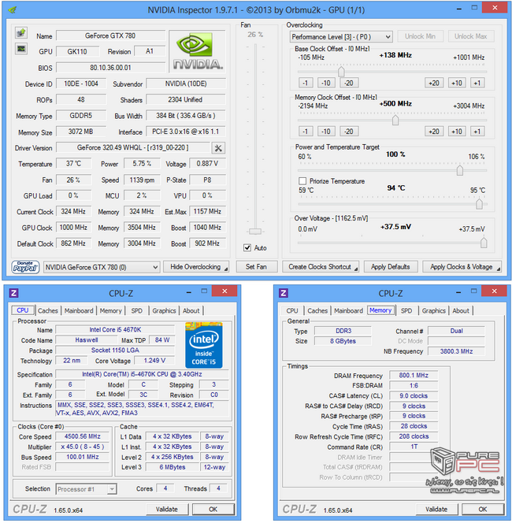Click wrench icon next to Driver Version
512x523 pixels.
coord(218,148)
